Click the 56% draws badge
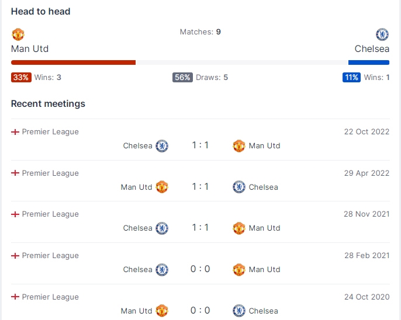This screenshot has width=401, height=320. coord(182,78)
